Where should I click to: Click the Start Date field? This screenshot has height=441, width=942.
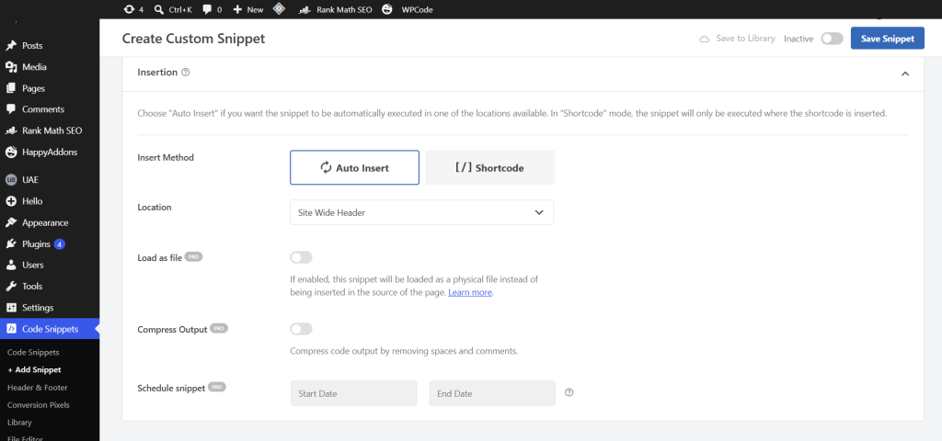[354, 393]
